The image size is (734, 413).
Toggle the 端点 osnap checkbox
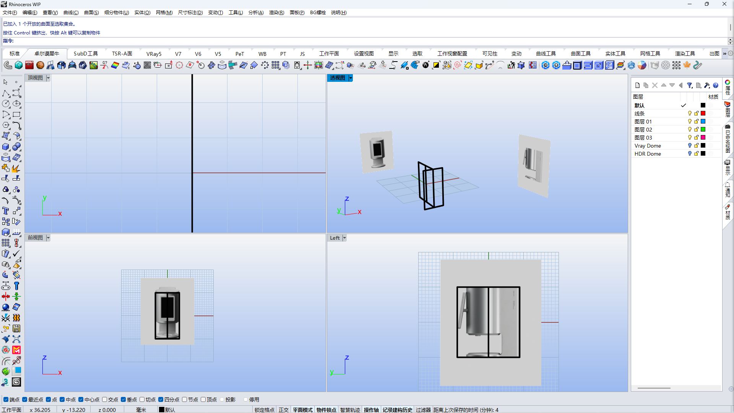pyautogui.click(x=6, y=400)
